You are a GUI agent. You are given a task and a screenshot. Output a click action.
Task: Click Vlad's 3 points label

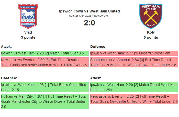point(28,37)
